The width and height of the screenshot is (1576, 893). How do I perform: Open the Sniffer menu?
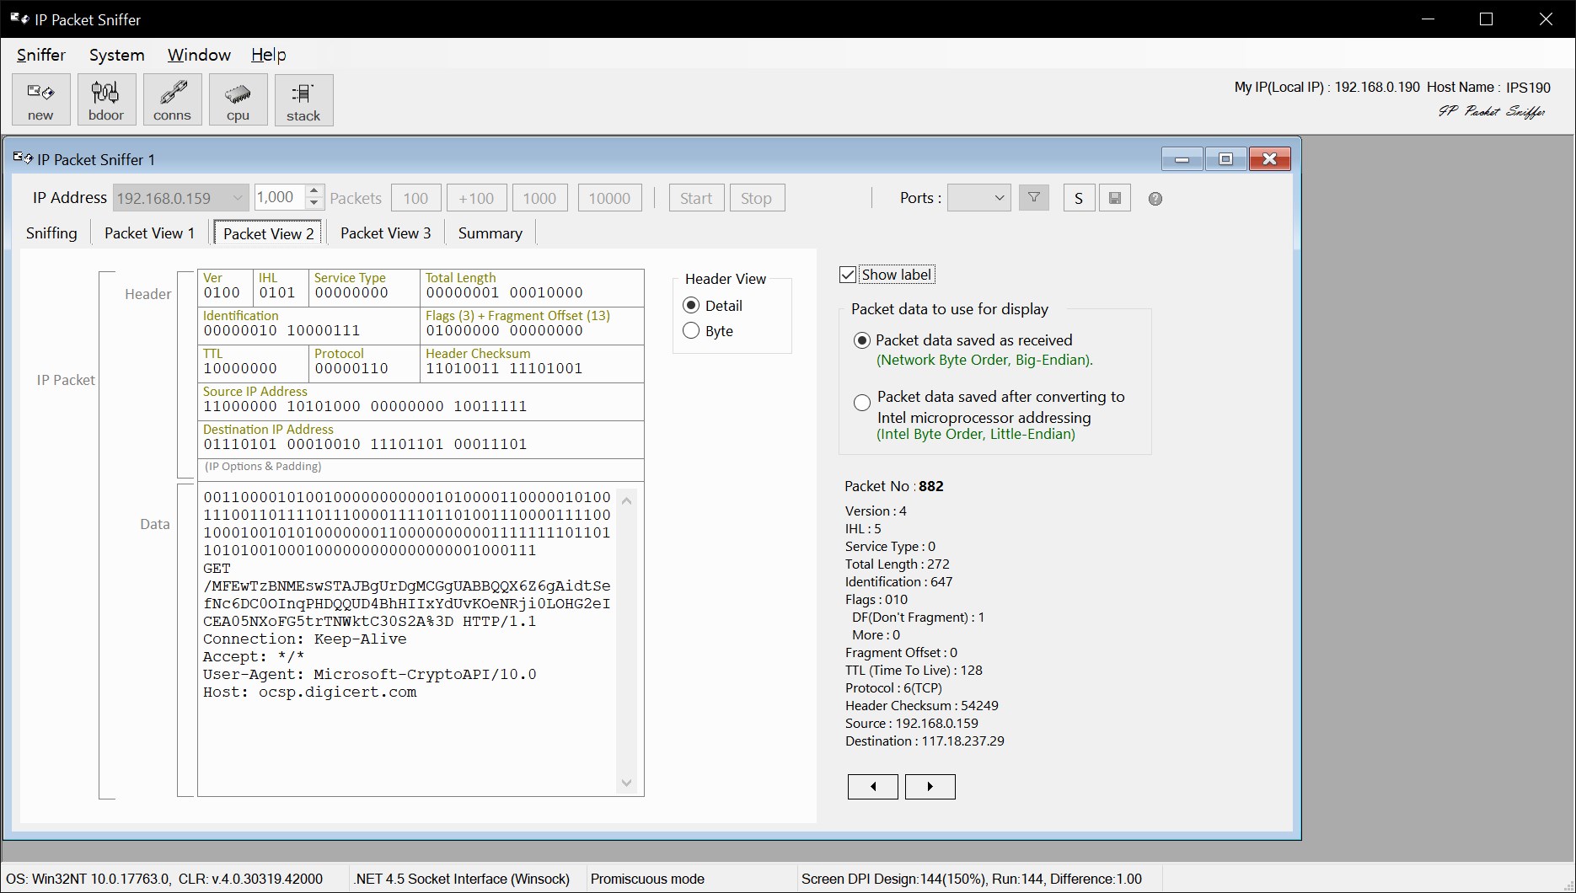click(40, 55)
